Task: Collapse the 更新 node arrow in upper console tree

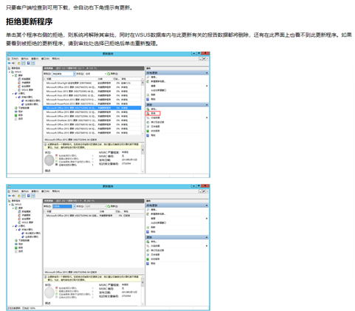Action: point(13,75)
